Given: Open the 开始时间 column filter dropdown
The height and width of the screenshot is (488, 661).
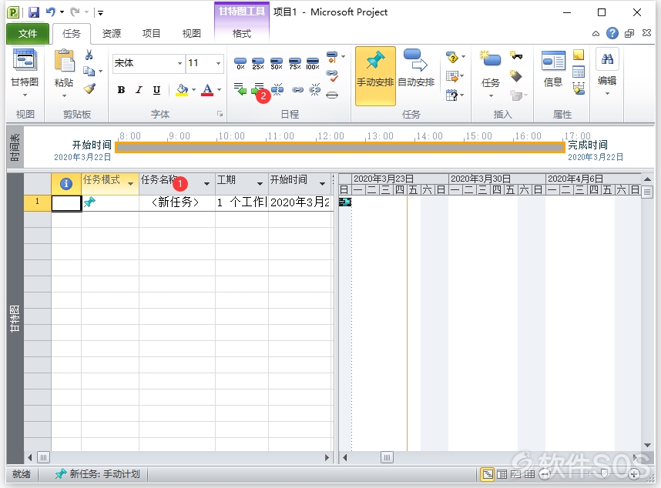Looking at the screenshot, I should tap(323, 184).
